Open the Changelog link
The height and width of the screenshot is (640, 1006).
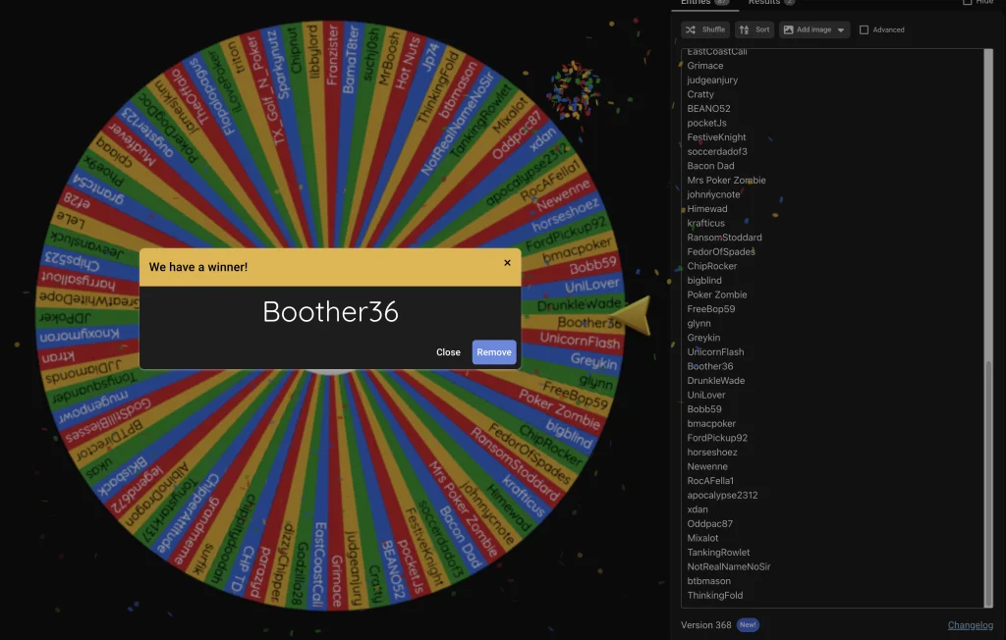970,625
